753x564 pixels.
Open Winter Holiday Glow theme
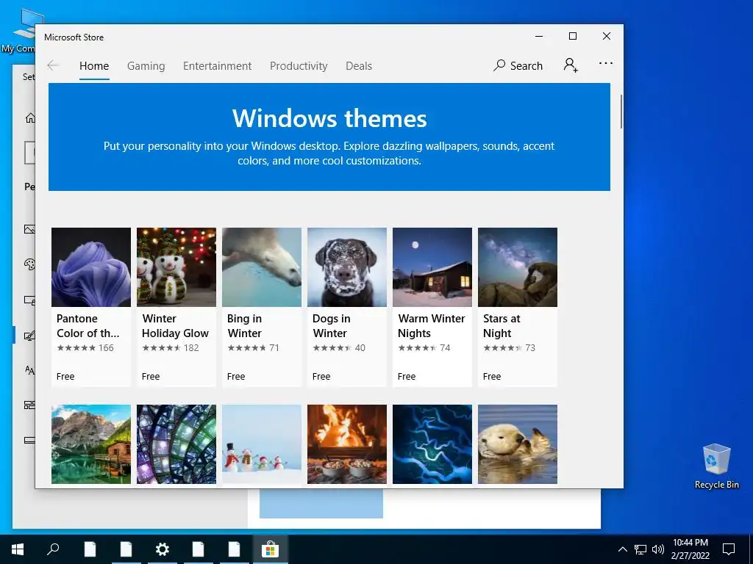[x=176, y=306]
